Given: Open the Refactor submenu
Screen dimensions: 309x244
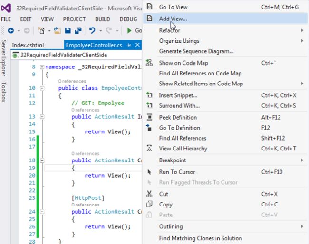Looking at the screenshot, I should (x=170, y=30).
